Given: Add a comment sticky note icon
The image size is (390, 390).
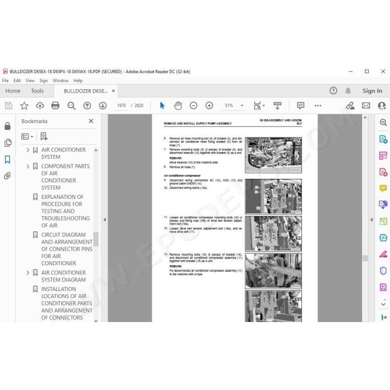Looking at the screenshot, I should pos(300,106).
